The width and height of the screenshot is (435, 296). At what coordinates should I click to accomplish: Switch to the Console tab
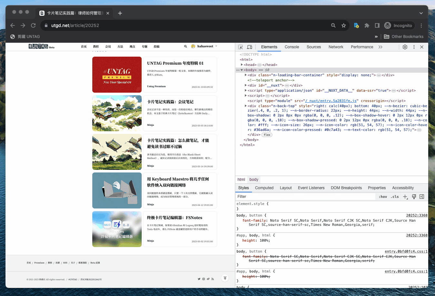tap(292, 47)
